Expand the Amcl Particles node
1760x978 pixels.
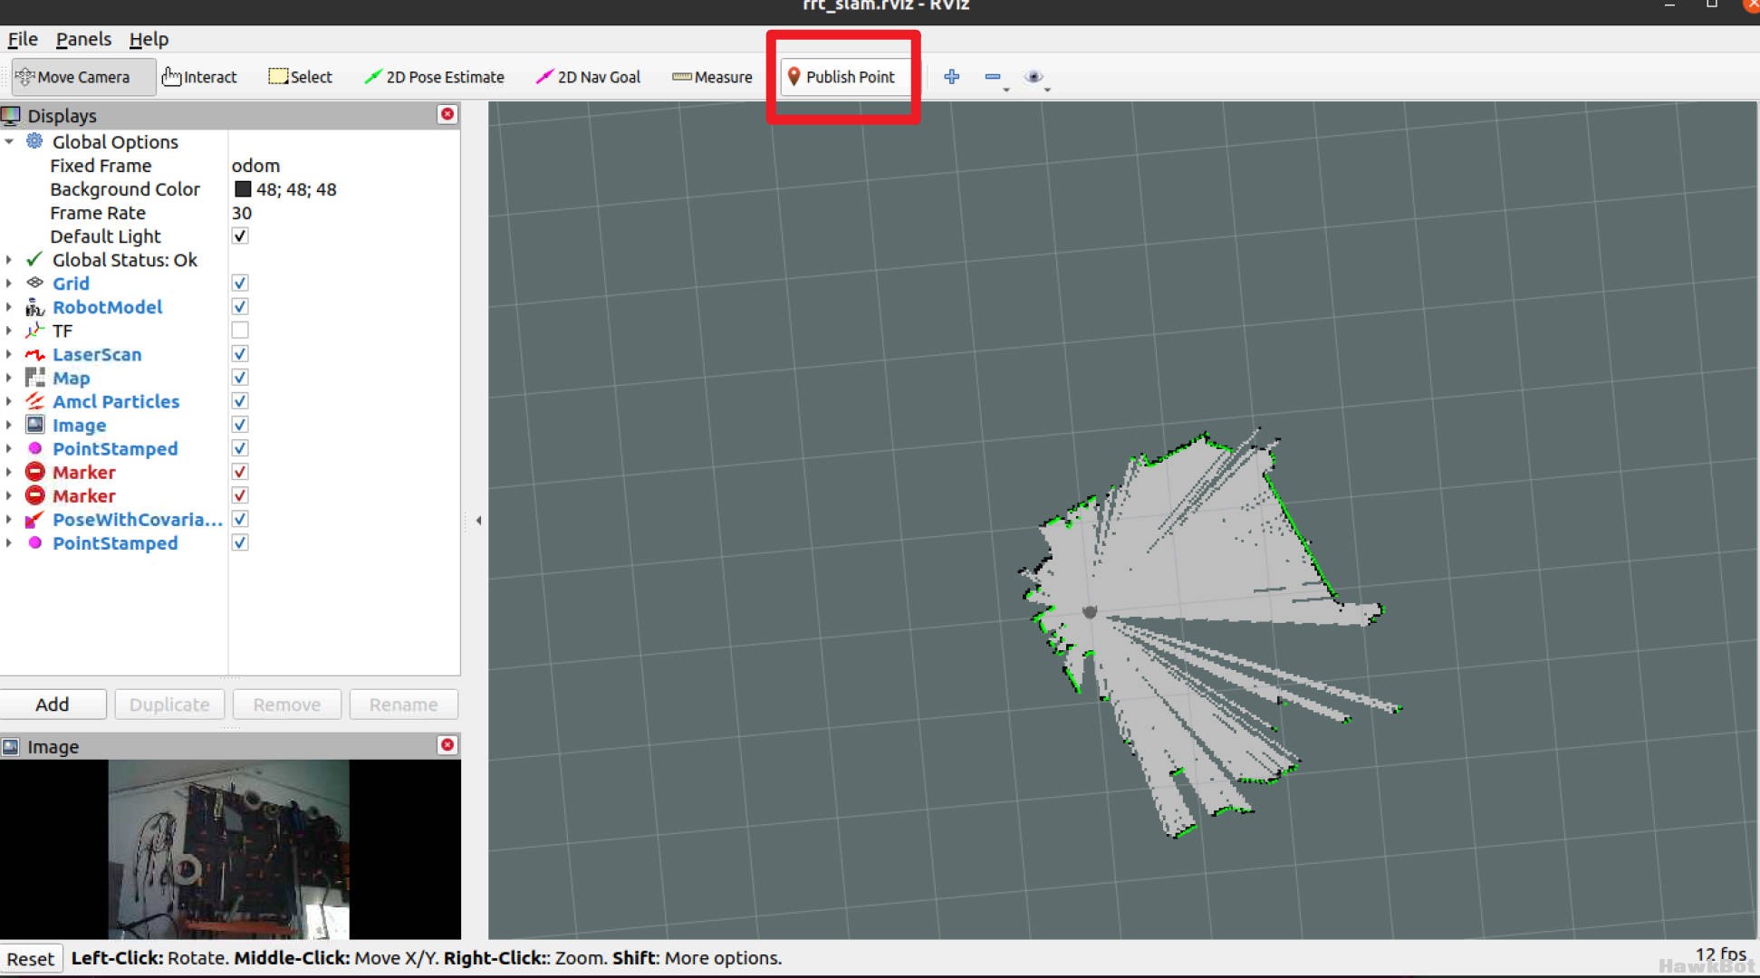[9, 401]
